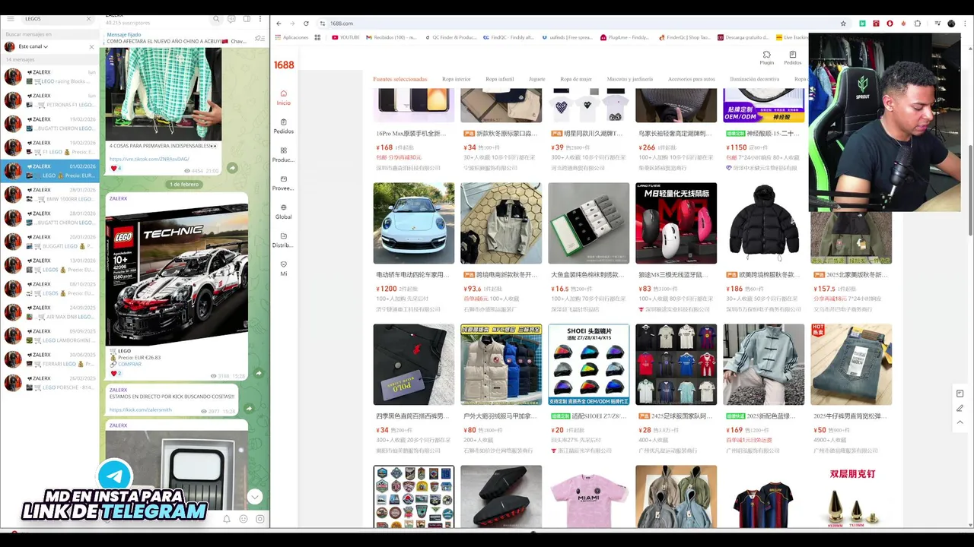Open the 'QC Finder & Produc...' bookmark
This screenshot has width=974, height=547.
[x=450, y=37]
